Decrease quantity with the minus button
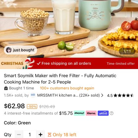Screen dimensions: 138x138 pyautogui.click(x=19, y=134)
